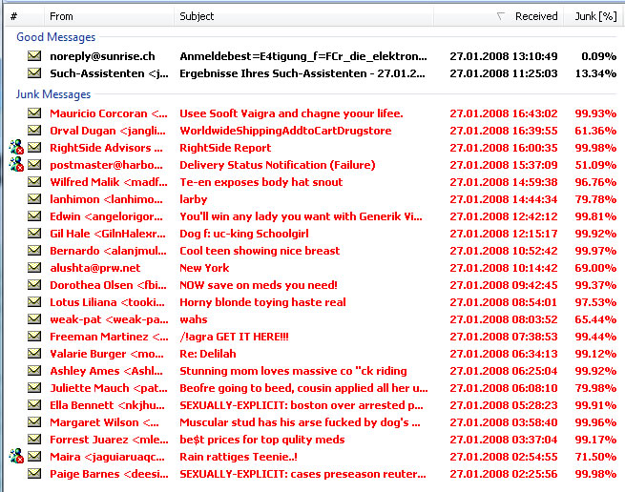Select subject 'be$t prices for top qulity meds'

[261, 440]
